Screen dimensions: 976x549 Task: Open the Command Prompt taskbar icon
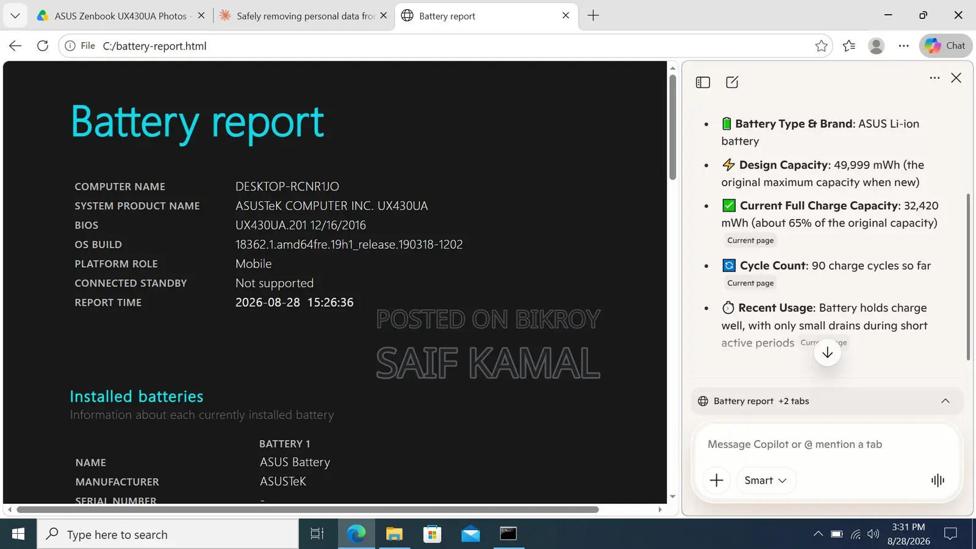(x=508, y=534)
